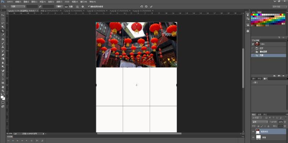Cancel the crop operation icon
This screenshot has width=288, height=143.
pyautogui.click(x=146, y=6)
